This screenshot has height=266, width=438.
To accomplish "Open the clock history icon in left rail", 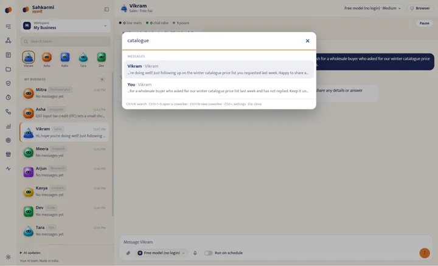I will pyautogui.click(x=9, y=98).
